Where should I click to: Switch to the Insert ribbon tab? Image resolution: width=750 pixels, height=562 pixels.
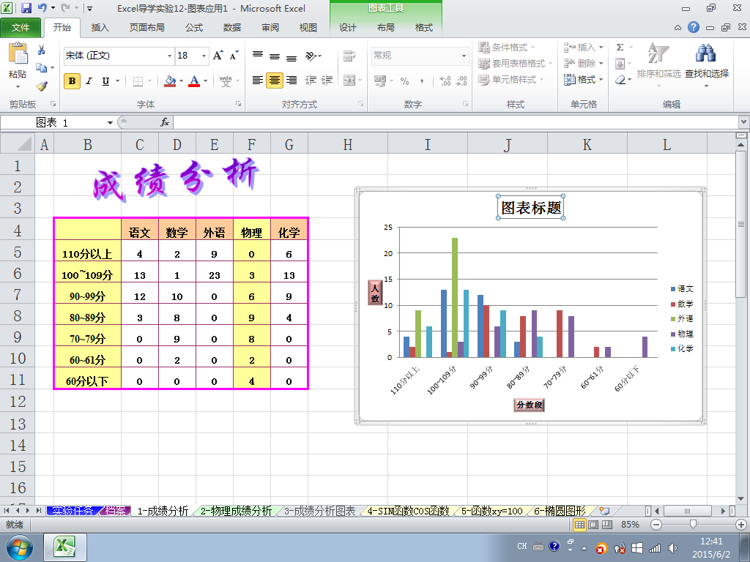(x=100, y=28)
